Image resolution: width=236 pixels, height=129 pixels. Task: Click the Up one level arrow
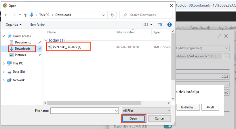pos(25,15)
